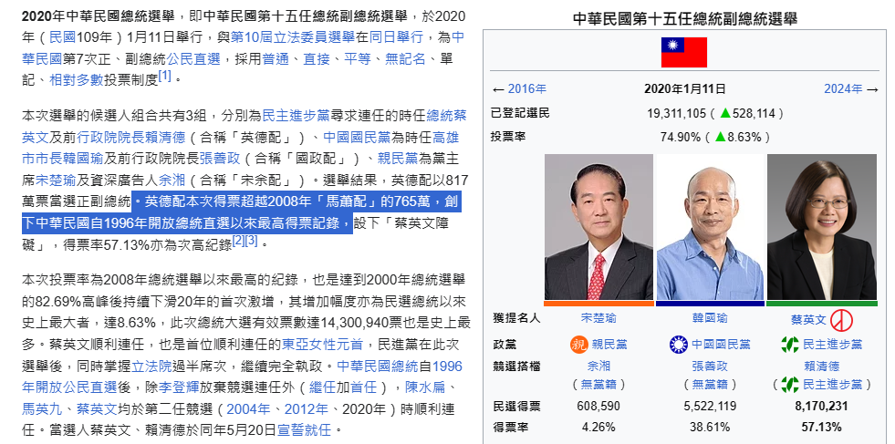Open 余湘 link in the second paragraph
Viewport: 895px width, 444px height.
point(172,181)
